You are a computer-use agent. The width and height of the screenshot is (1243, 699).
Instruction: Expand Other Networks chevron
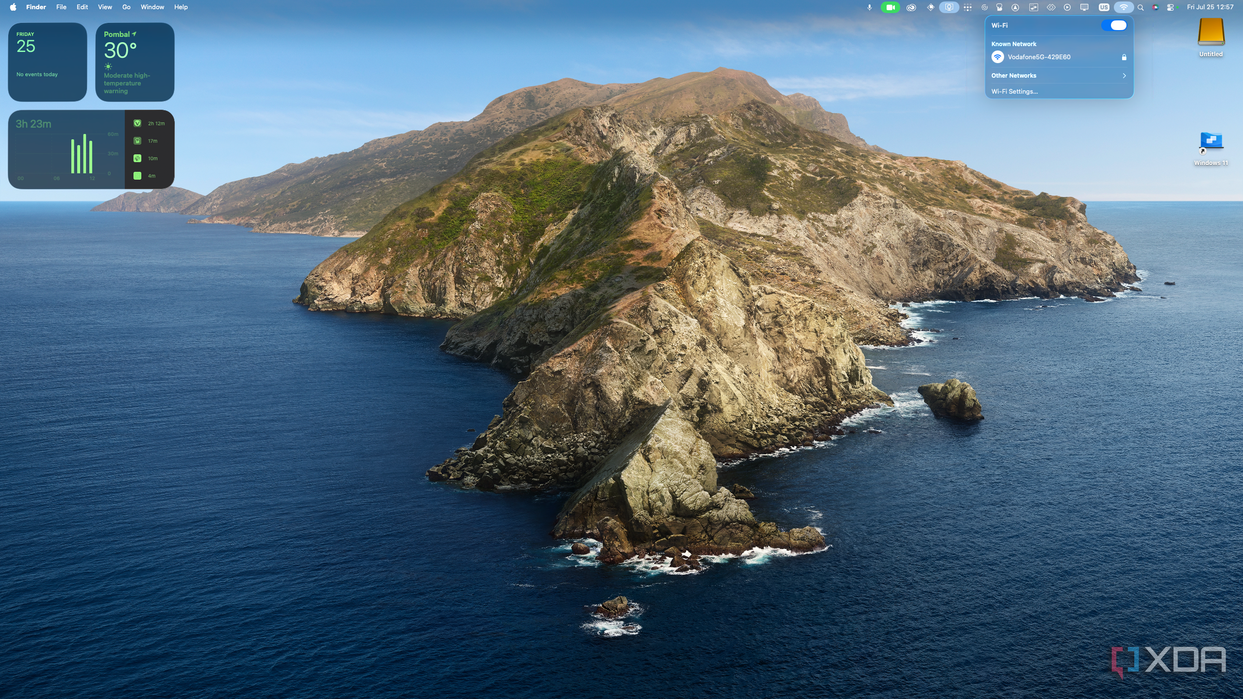pyautogui.click(x=1124, y=76)
